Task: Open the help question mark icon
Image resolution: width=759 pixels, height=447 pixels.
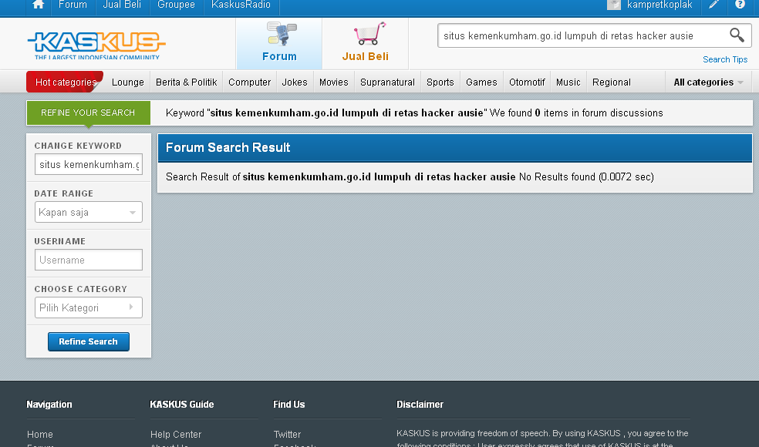Action: coord(740,5)
